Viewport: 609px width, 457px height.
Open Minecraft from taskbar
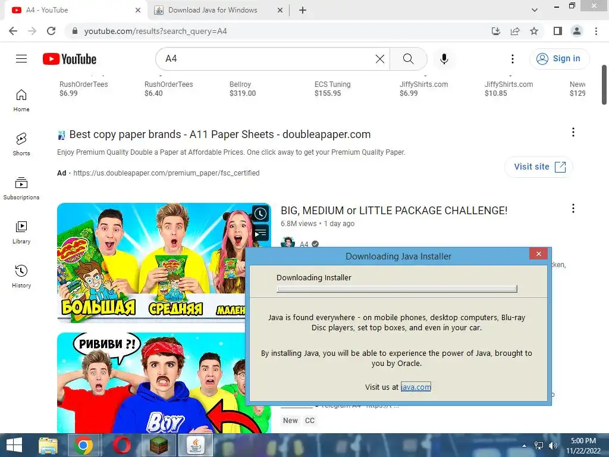pos(158,445)
